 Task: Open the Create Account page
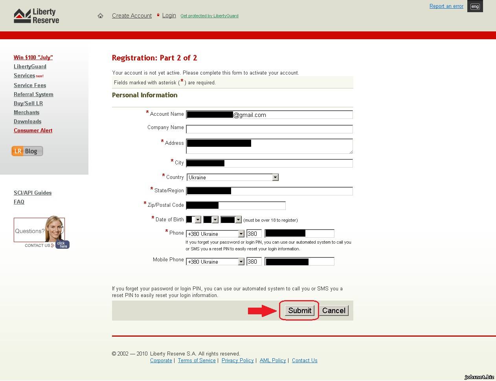click(x=132, y=16)
